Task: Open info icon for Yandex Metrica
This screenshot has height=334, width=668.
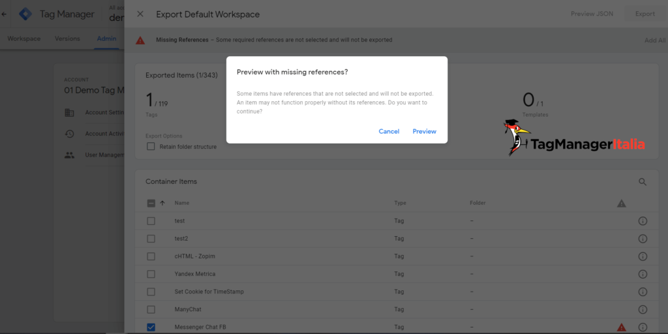Action: 643,274
